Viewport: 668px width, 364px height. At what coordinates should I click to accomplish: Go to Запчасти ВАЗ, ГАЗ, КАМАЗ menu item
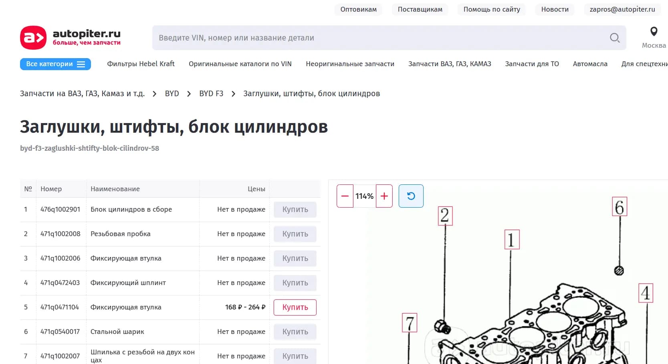click(x=450, y=64)
